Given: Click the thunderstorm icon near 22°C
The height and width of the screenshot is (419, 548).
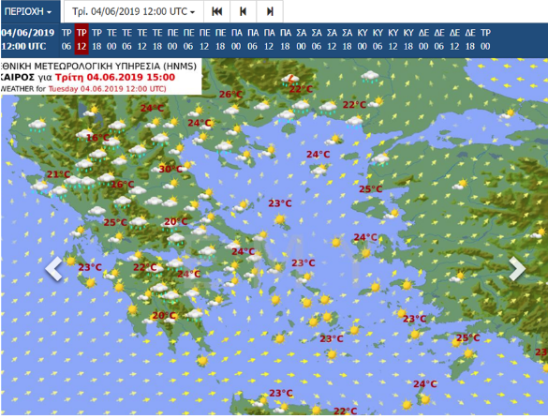Looking at the screenshot, I should (x=290, y=79).
